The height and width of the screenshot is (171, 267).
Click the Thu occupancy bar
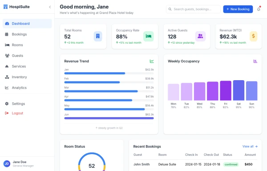213,91
